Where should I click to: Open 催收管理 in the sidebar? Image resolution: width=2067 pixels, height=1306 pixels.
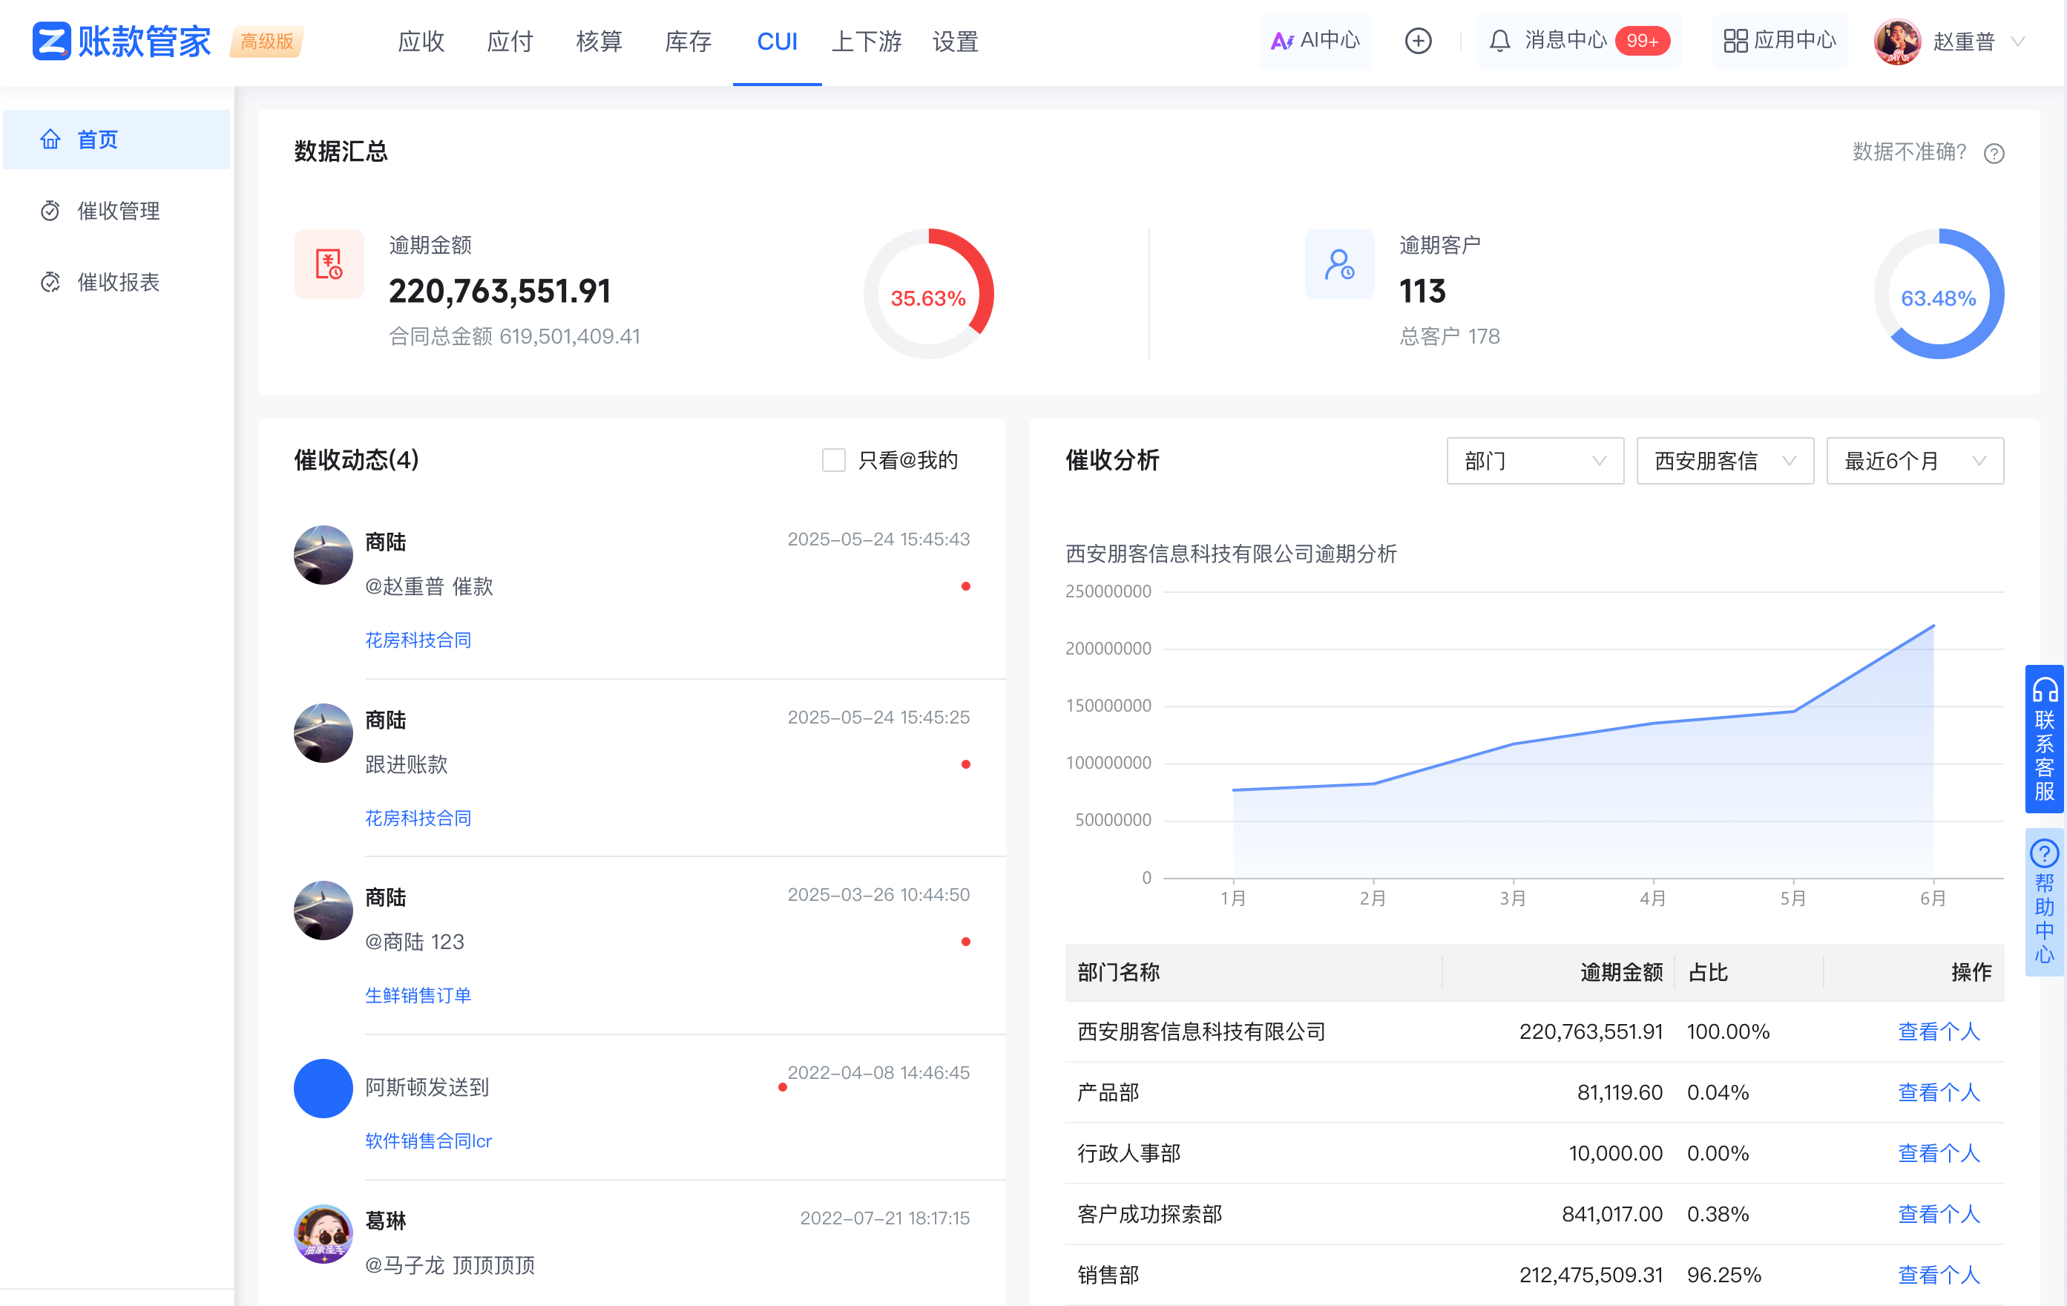[116, 210]
